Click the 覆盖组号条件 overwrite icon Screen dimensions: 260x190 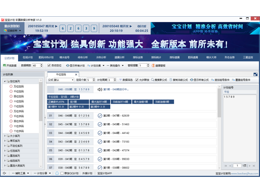click(233, 80)
